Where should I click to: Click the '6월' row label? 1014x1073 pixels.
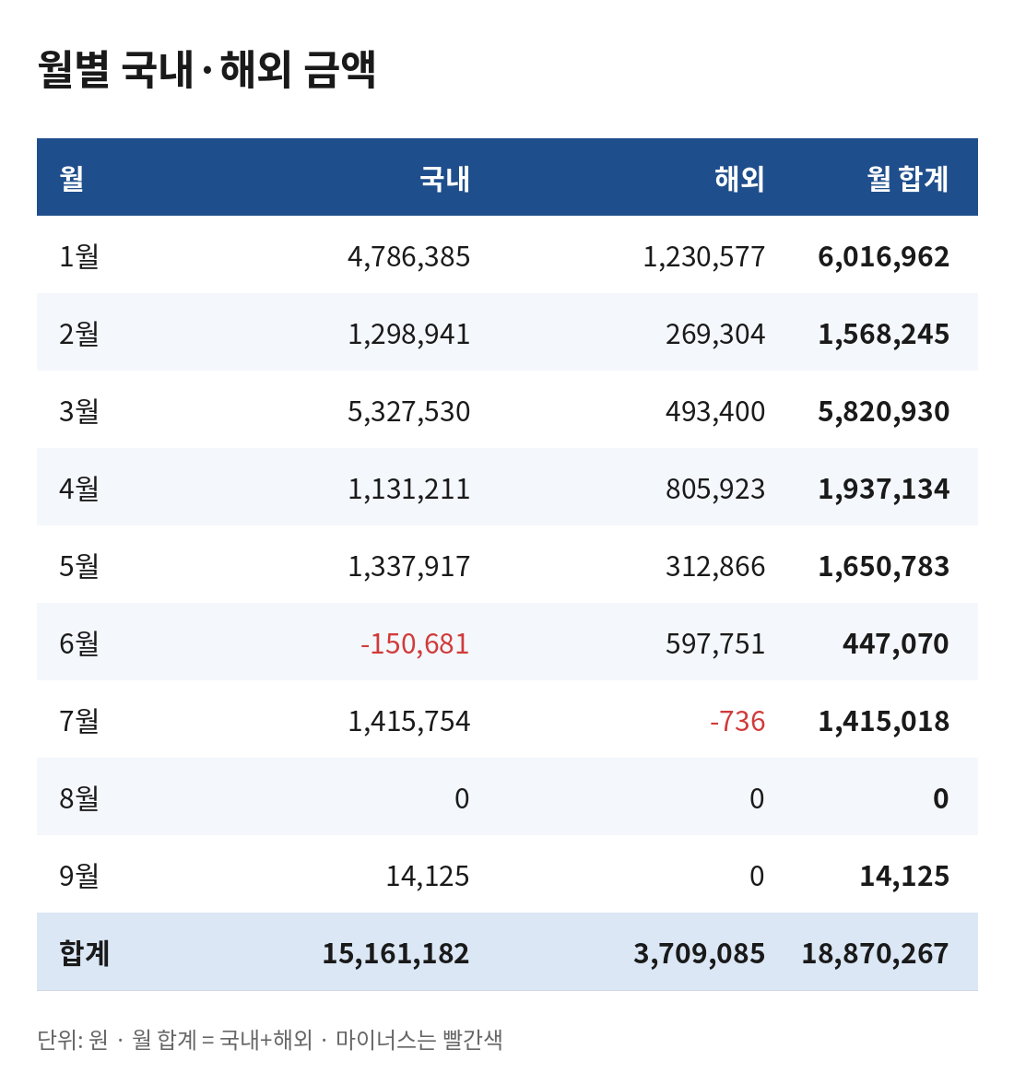[x=78, y=643]
